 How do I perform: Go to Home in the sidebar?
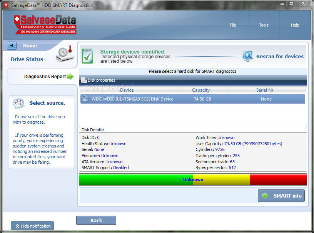30,46
